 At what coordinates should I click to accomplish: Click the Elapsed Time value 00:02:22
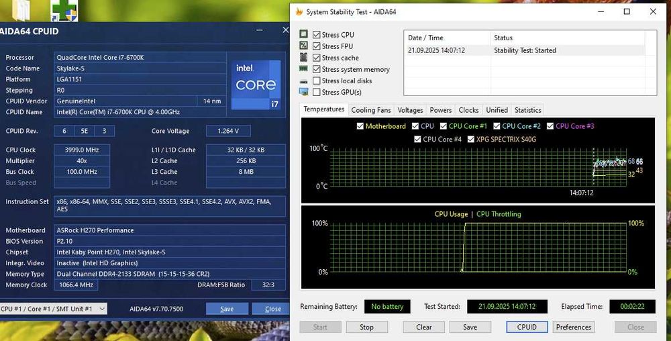coord(632,306)
